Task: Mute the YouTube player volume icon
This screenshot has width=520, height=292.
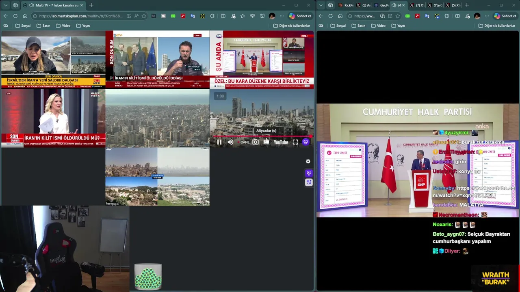Action: coord(230,142)
